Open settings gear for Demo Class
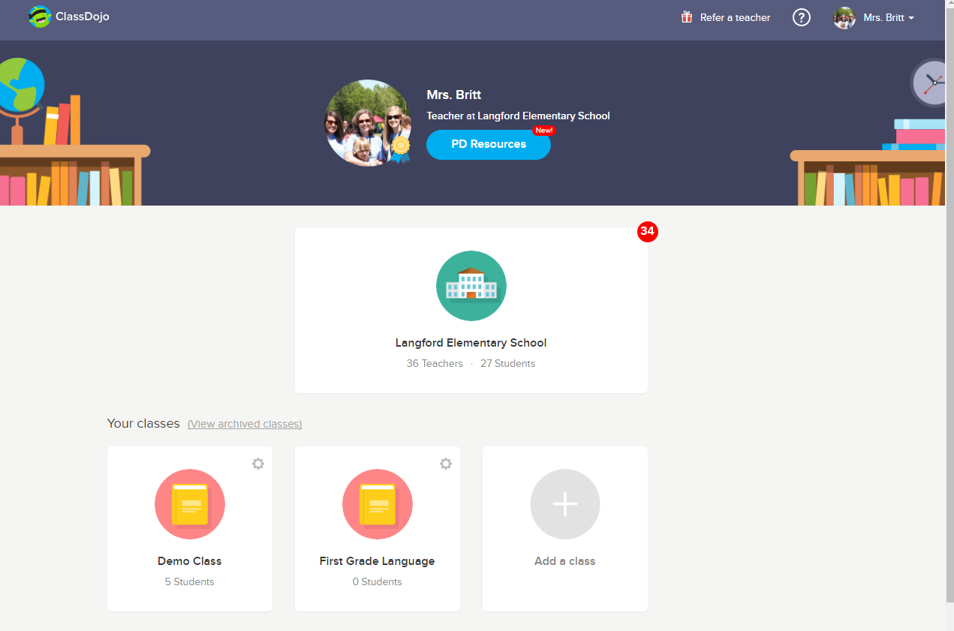 pyautogui.click(x=258, y=464)
